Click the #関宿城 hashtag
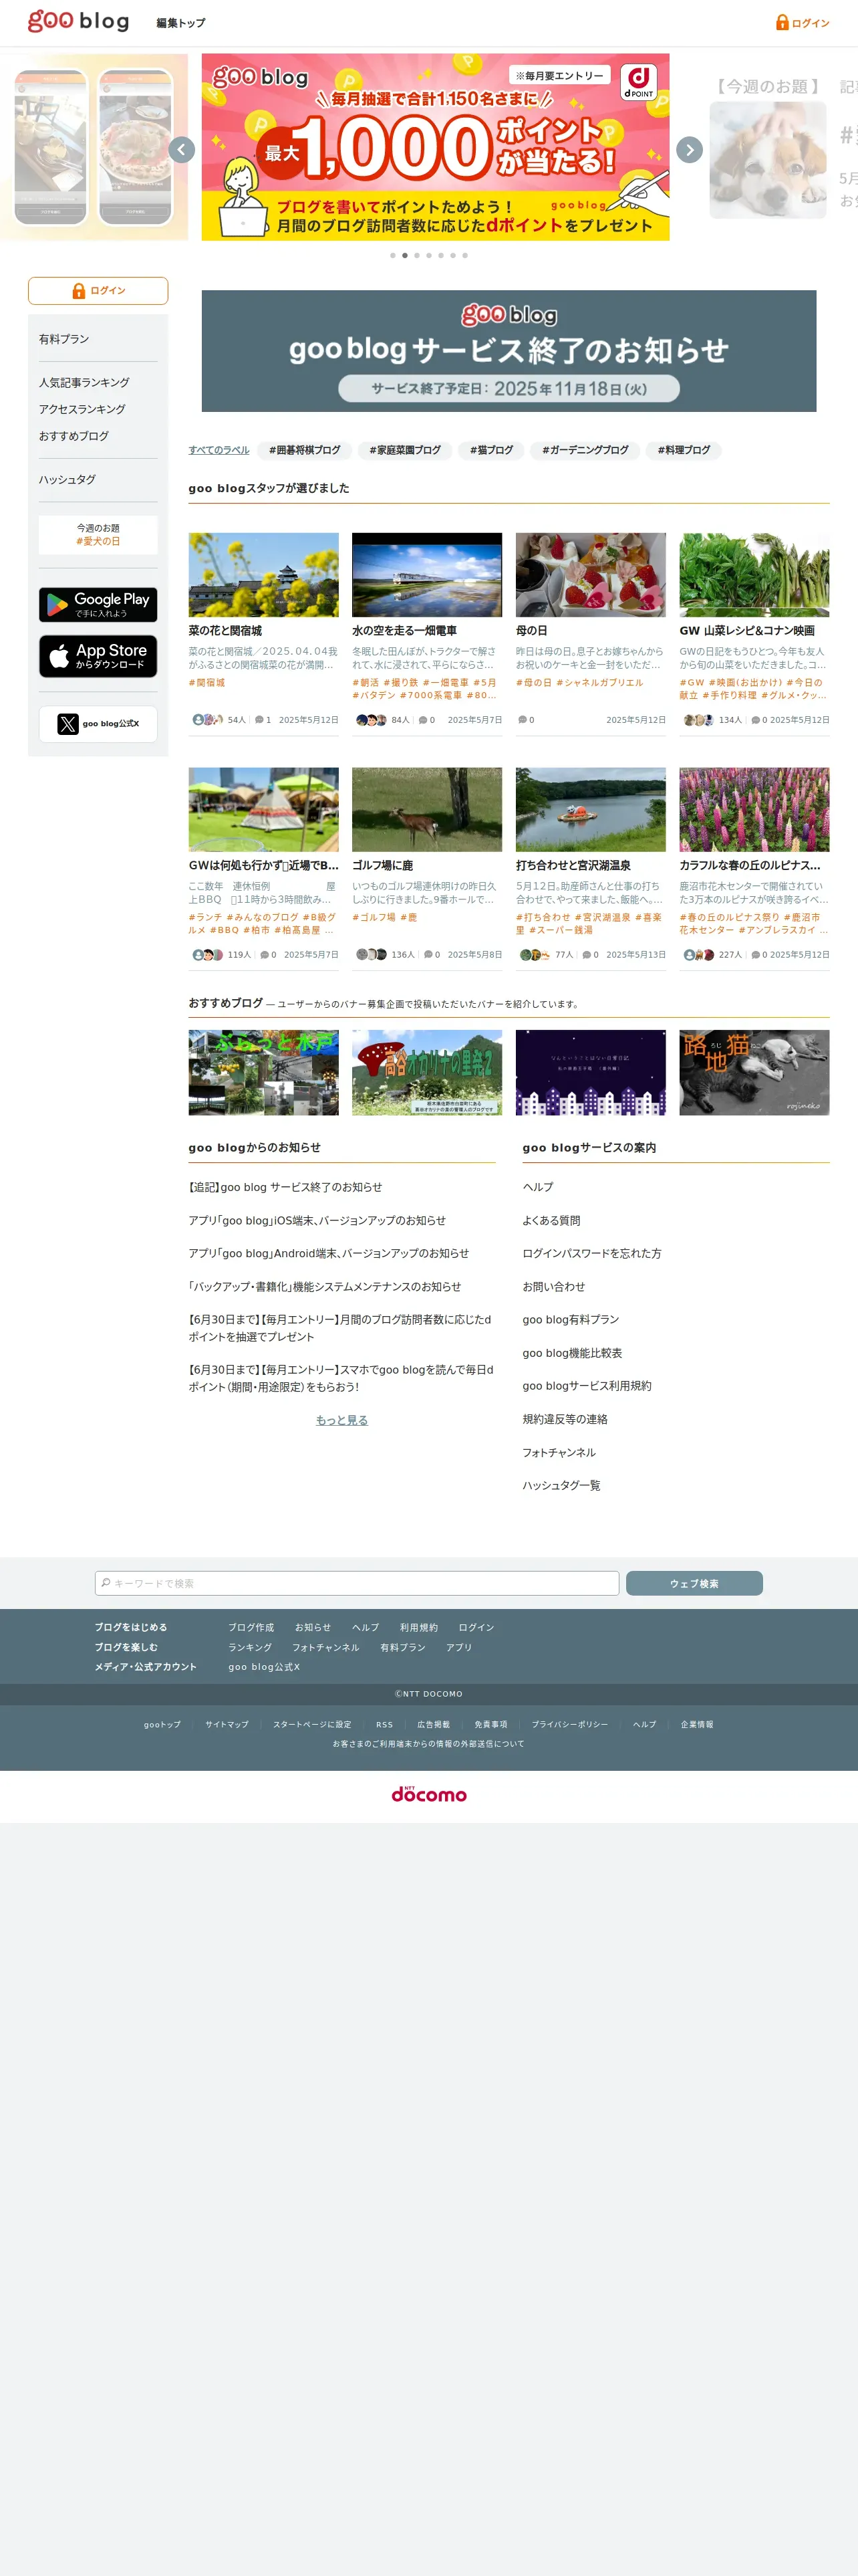858x2576 pixels. click(x=206, y=683)
